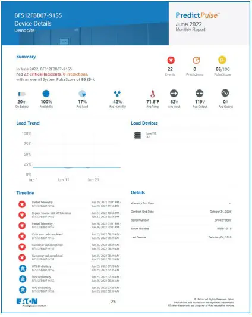Click the 'Demo Site' header text
The width and height of the screenshot is (252, 317).
coord(24,30)
